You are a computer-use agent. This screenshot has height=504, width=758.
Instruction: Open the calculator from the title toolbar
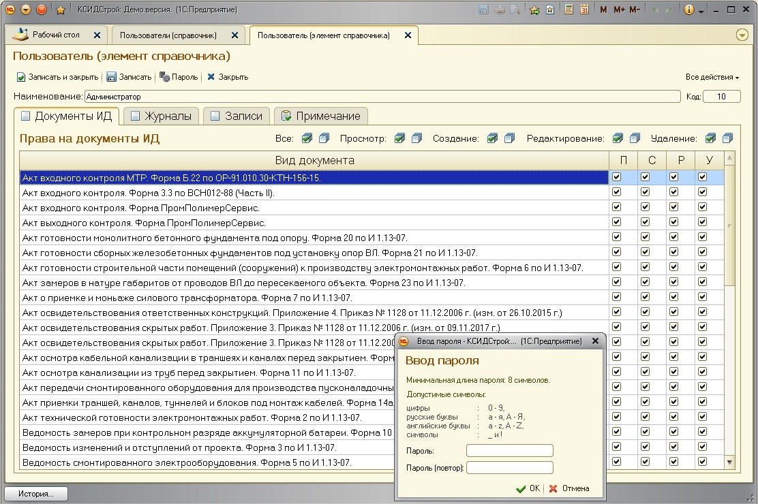pyautogui.click(x=569, y=10)
